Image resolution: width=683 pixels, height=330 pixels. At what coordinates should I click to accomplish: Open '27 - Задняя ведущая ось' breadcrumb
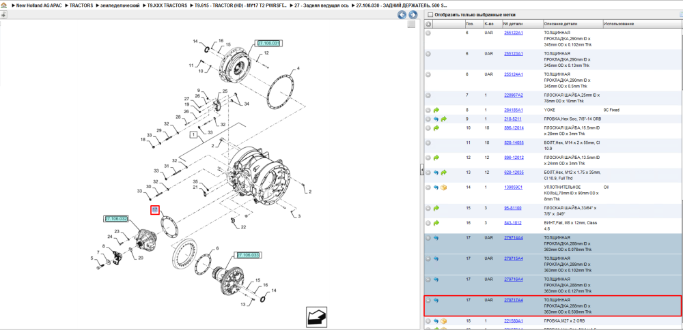(x=322, y=5)
